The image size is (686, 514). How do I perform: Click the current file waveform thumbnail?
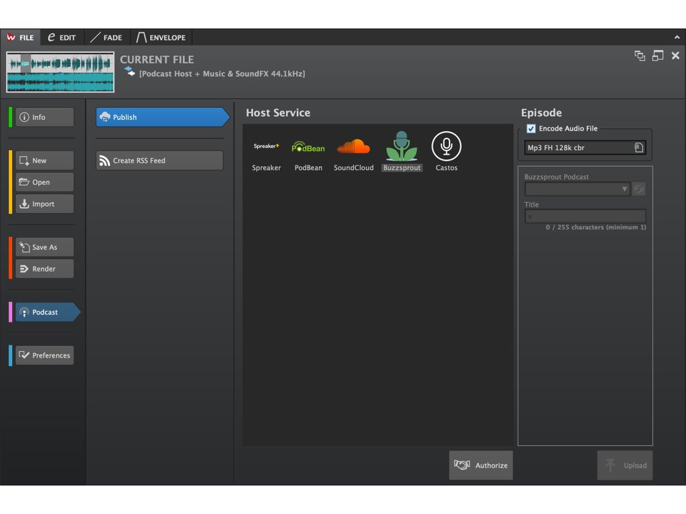click(60, 72)
